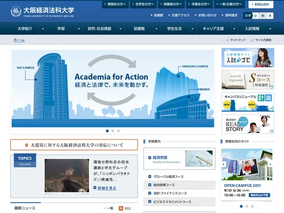Show next Open Campus slide with right arrow
Viewport: 284px width, 213px height.
pos(270,164)
